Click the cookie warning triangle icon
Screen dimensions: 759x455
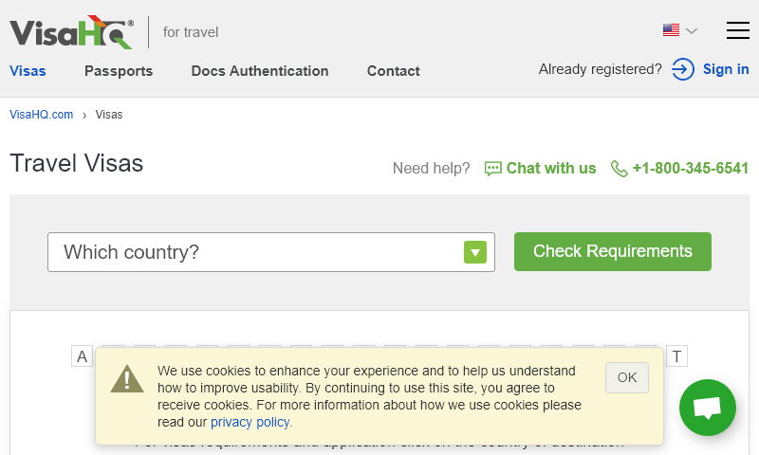[x=127, y=379]
